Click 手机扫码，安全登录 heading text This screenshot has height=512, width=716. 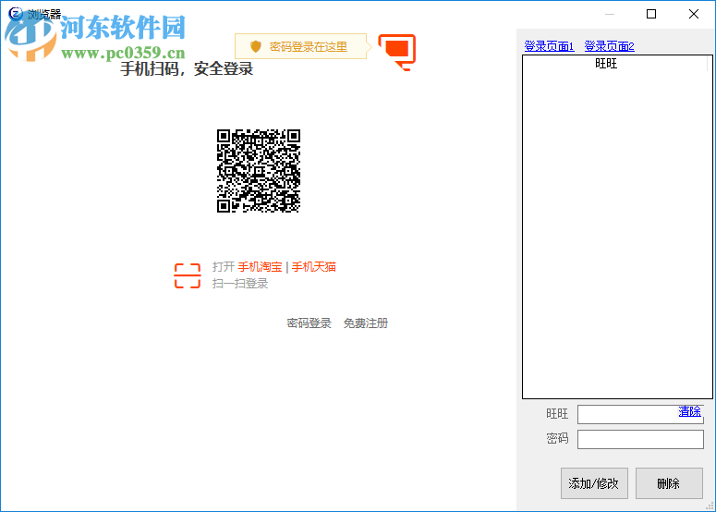click(187, 69)
